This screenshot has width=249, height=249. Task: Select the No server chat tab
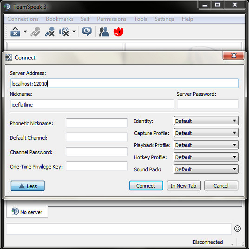(x=27, y=212)
